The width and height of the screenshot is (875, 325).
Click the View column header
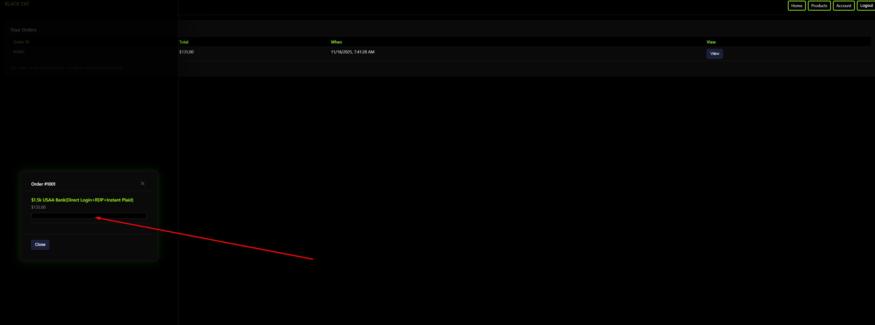(x=711, y=42)
